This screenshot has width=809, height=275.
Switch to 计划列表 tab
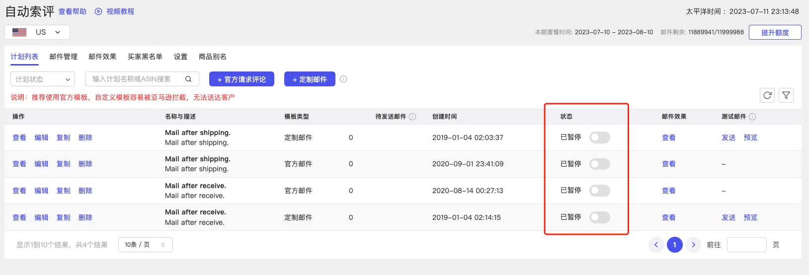24,57
